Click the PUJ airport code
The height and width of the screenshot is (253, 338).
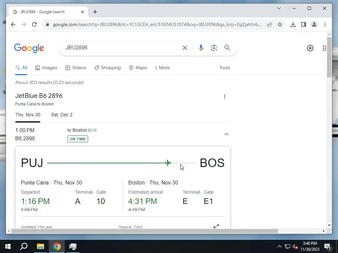[32, 163]
